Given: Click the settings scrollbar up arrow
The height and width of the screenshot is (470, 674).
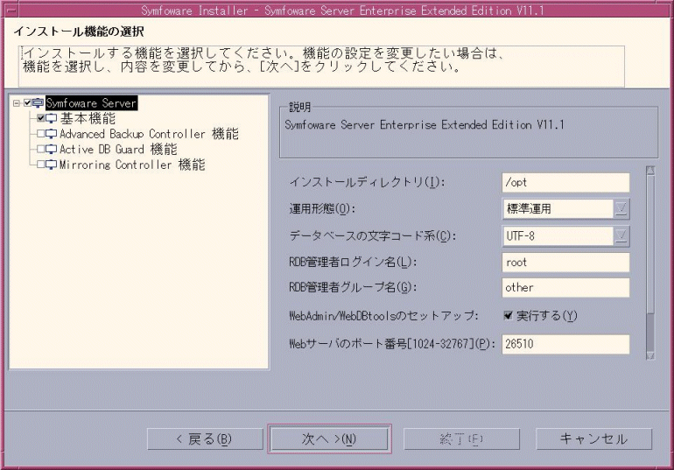Looking at the screenshot, I should tap(650, 171).
